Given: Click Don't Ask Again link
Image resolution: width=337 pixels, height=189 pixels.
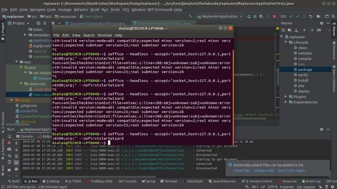Looking at the screenshot, I should [291, 171].
